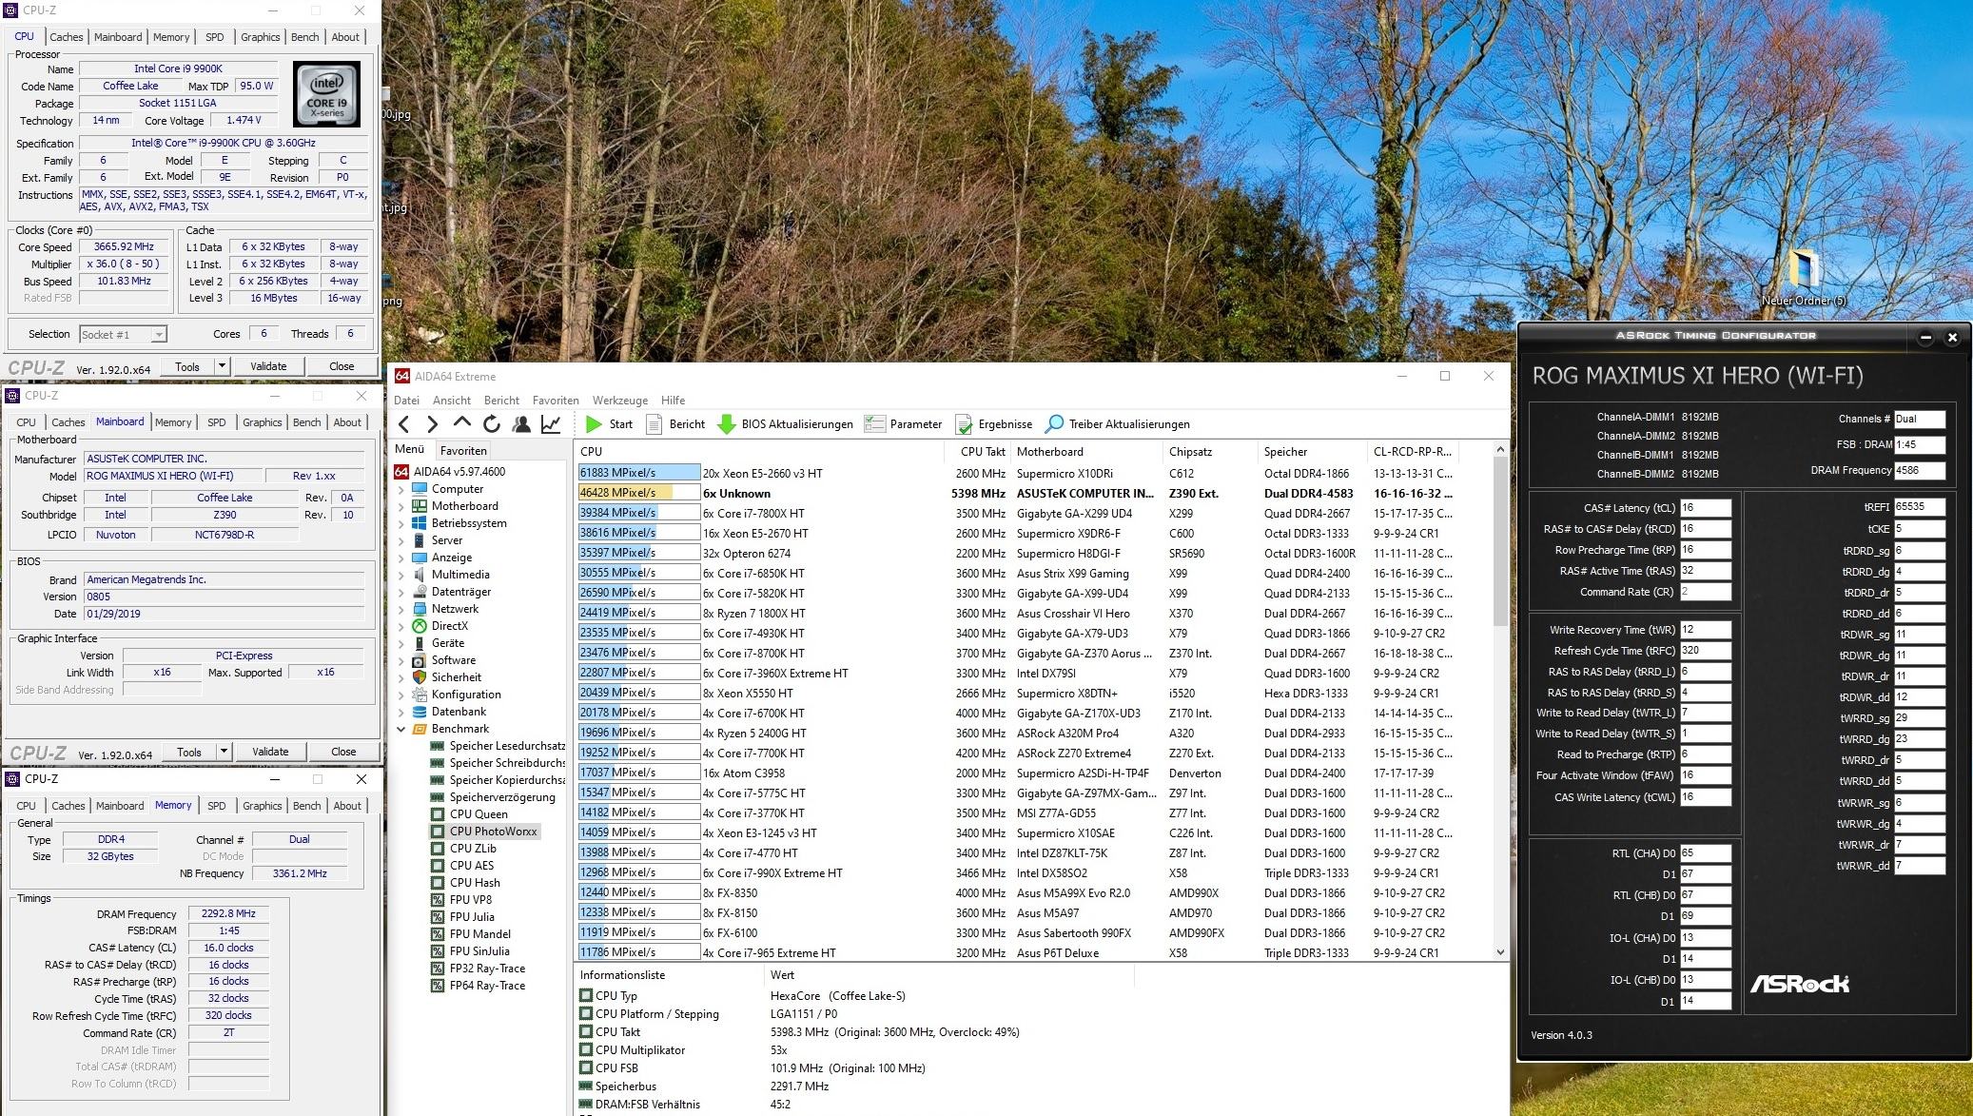Screen dimensions: 1973x1116
Task: Open Neuer Ordner desktop folder icon
Action: click(x=1803, y=277)
